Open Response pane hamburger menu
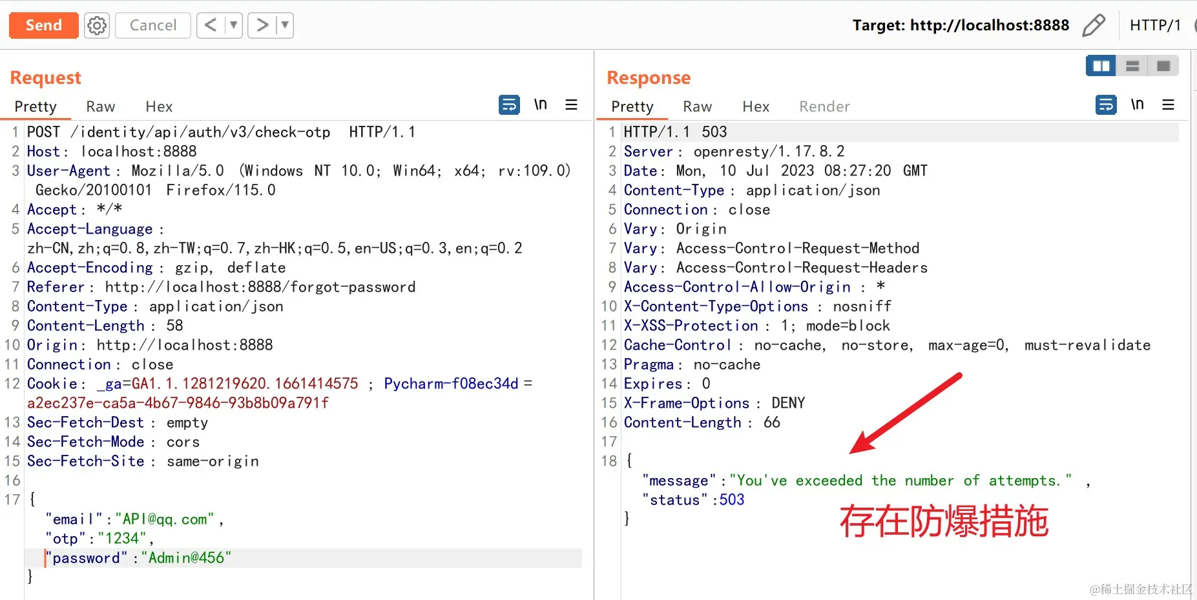 click(x=1168, y=105)
